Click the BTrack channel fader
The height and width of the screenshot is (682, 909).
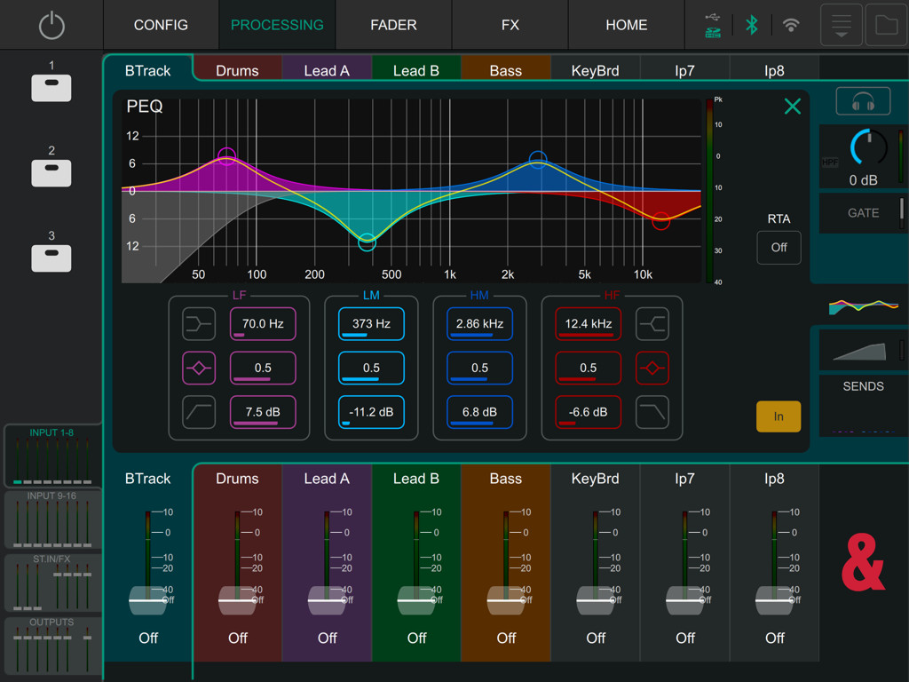tap(147, 600)
